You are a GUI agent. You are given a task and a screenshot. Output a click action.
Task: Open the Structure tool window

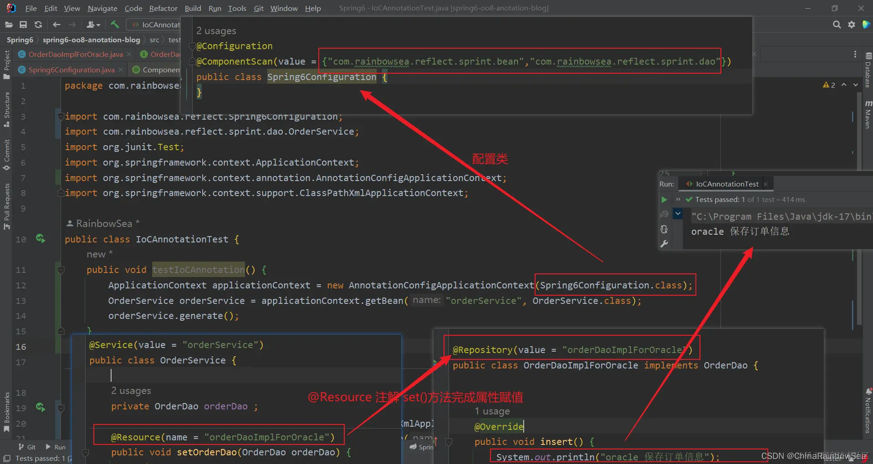point(6,109)
